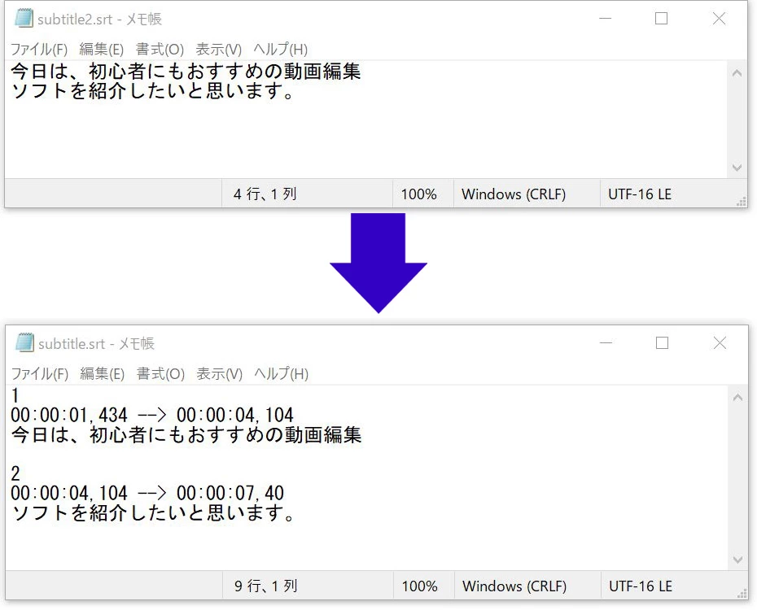This screenshot has height=610, width=757.
Task: Click timestamp 00:00:01,434 --> 00:00:04,104
Action: click(x=152, y=415)
